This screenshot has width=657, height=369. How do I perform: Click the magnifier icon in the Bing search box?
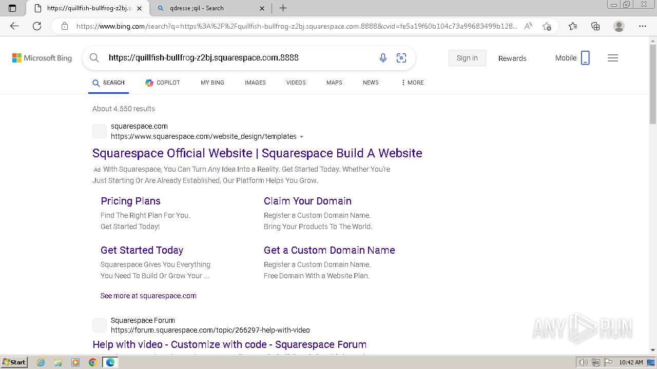[x=94, y=58]
